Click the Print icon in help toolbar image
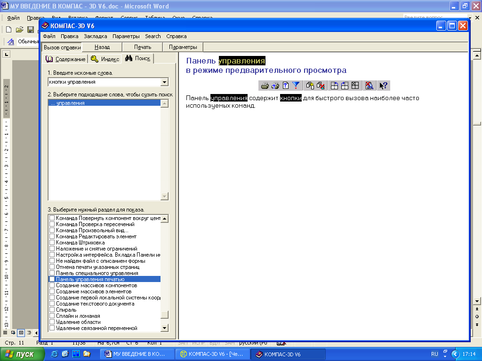 point(265,86)
